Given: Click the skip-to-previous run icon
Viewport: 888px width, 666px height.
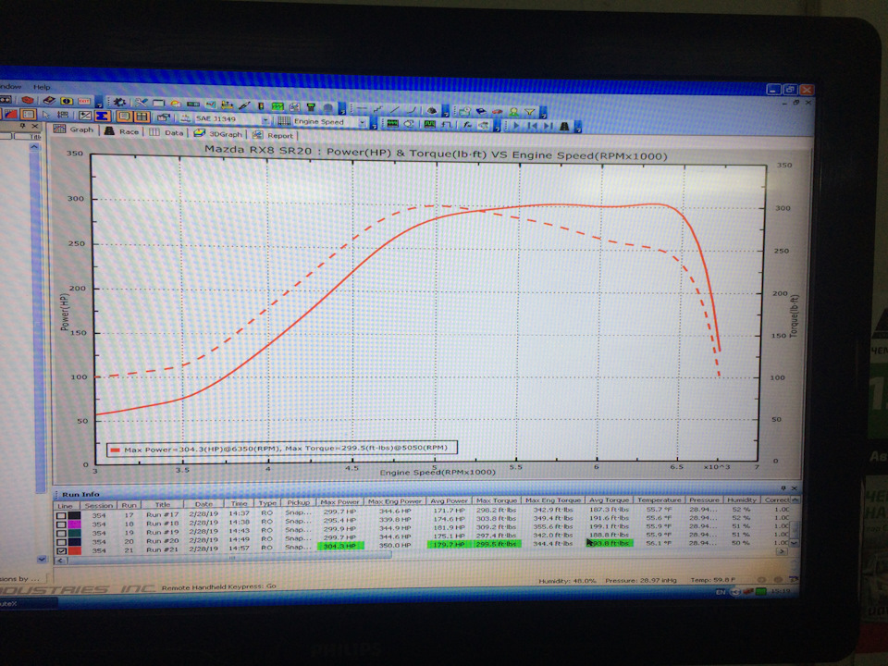Looking at the screenshot, I should pos(533,126).
